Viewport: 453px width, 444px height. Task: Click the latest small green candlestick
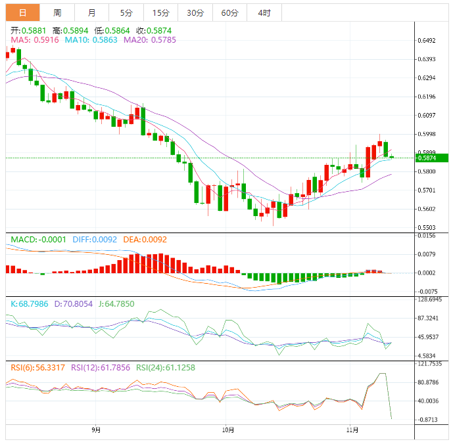click(x=391, y=157)
